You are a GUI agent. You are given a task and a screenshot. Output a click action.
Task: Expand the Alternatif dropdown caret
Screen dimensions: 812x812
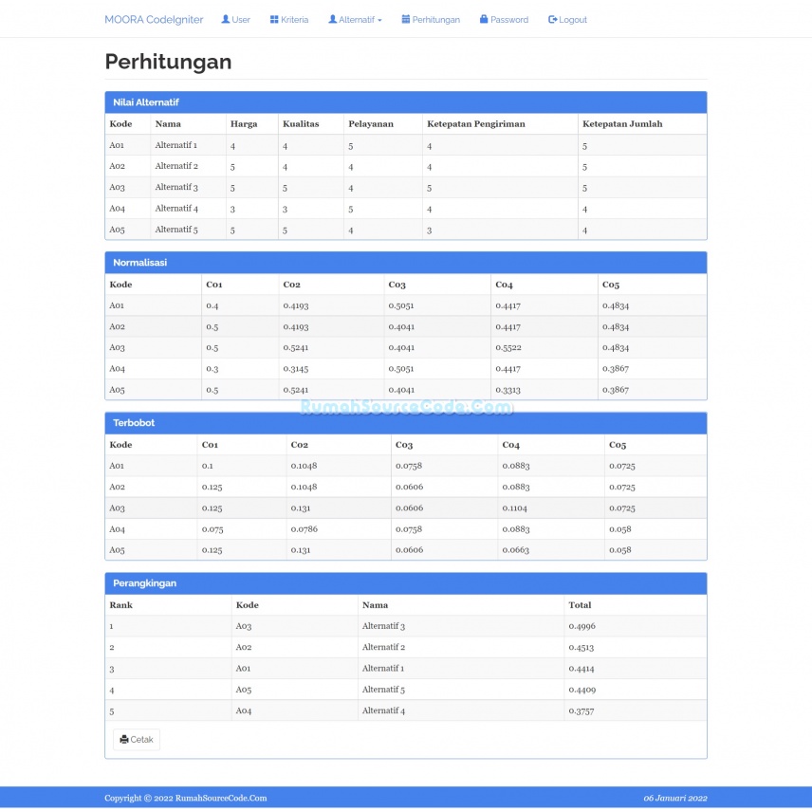point(379,19)
